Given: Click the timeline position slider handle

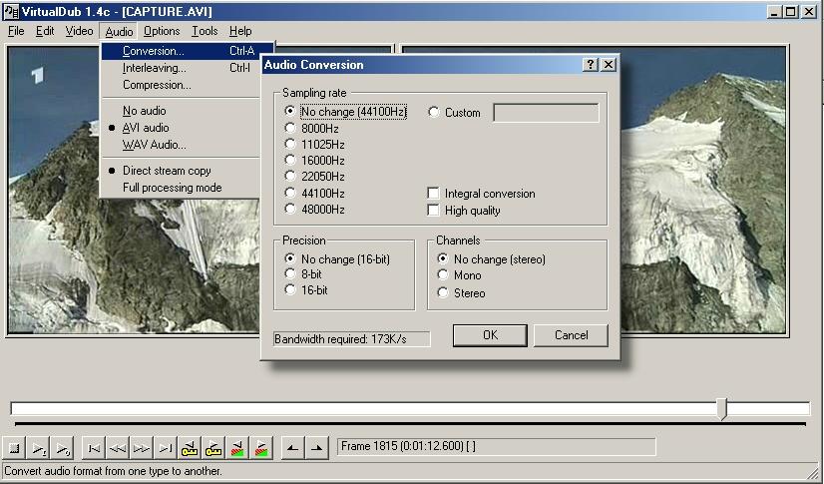Looking at the screenshot, I should [723, 408].
